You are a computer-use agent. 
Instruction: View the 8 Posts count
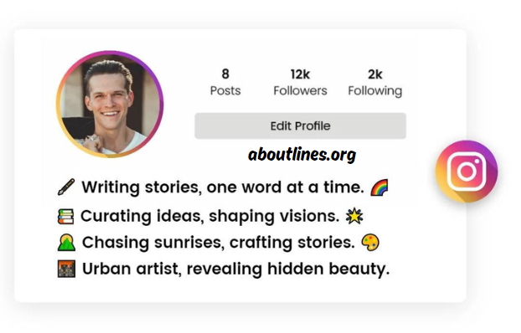[225, 82]
